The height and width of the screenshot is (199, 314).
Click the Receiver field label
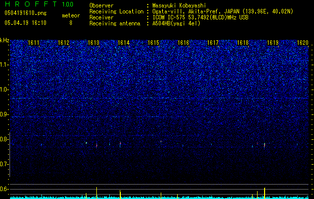(101, 17)
